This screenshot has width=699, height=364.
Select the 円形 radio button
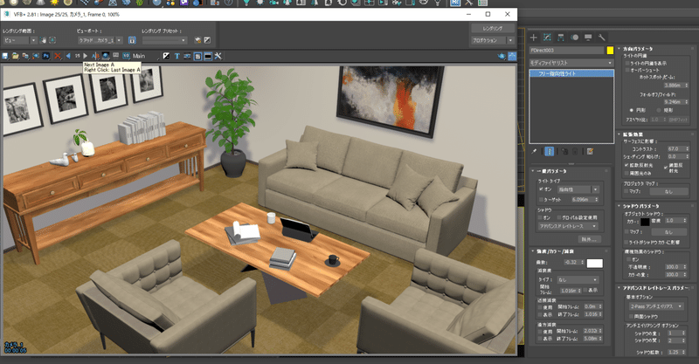click(632, 110)
